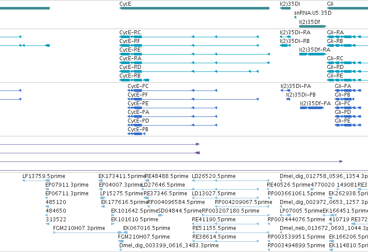This screenshot has height=252, width=368.
Task: Click the RE51155.5prime label
Action: coord(214,228)
